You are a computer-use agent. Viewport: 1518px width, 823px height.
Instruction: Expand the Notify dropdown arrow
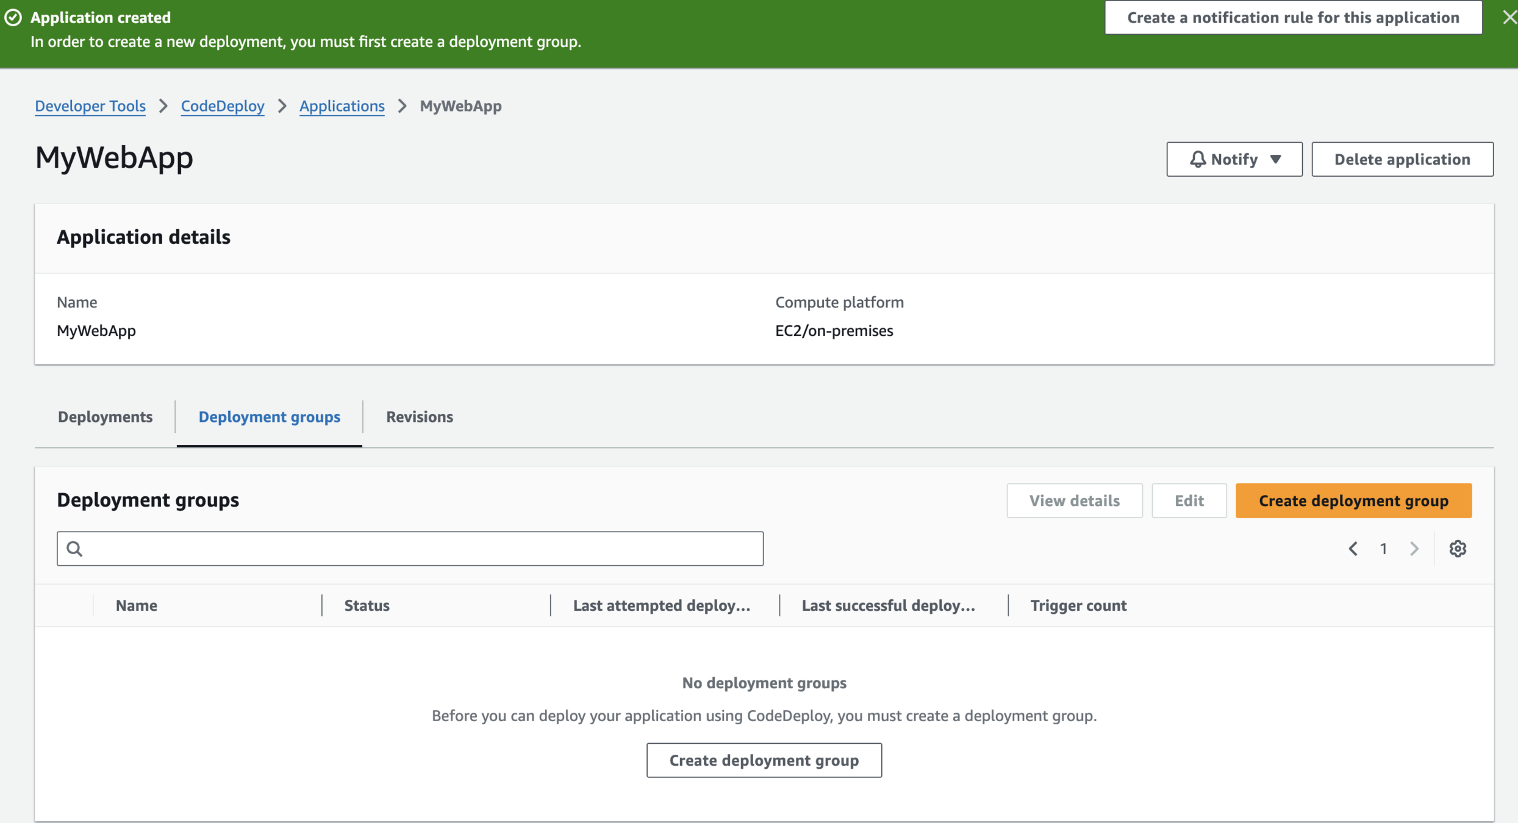point(1275,159)
